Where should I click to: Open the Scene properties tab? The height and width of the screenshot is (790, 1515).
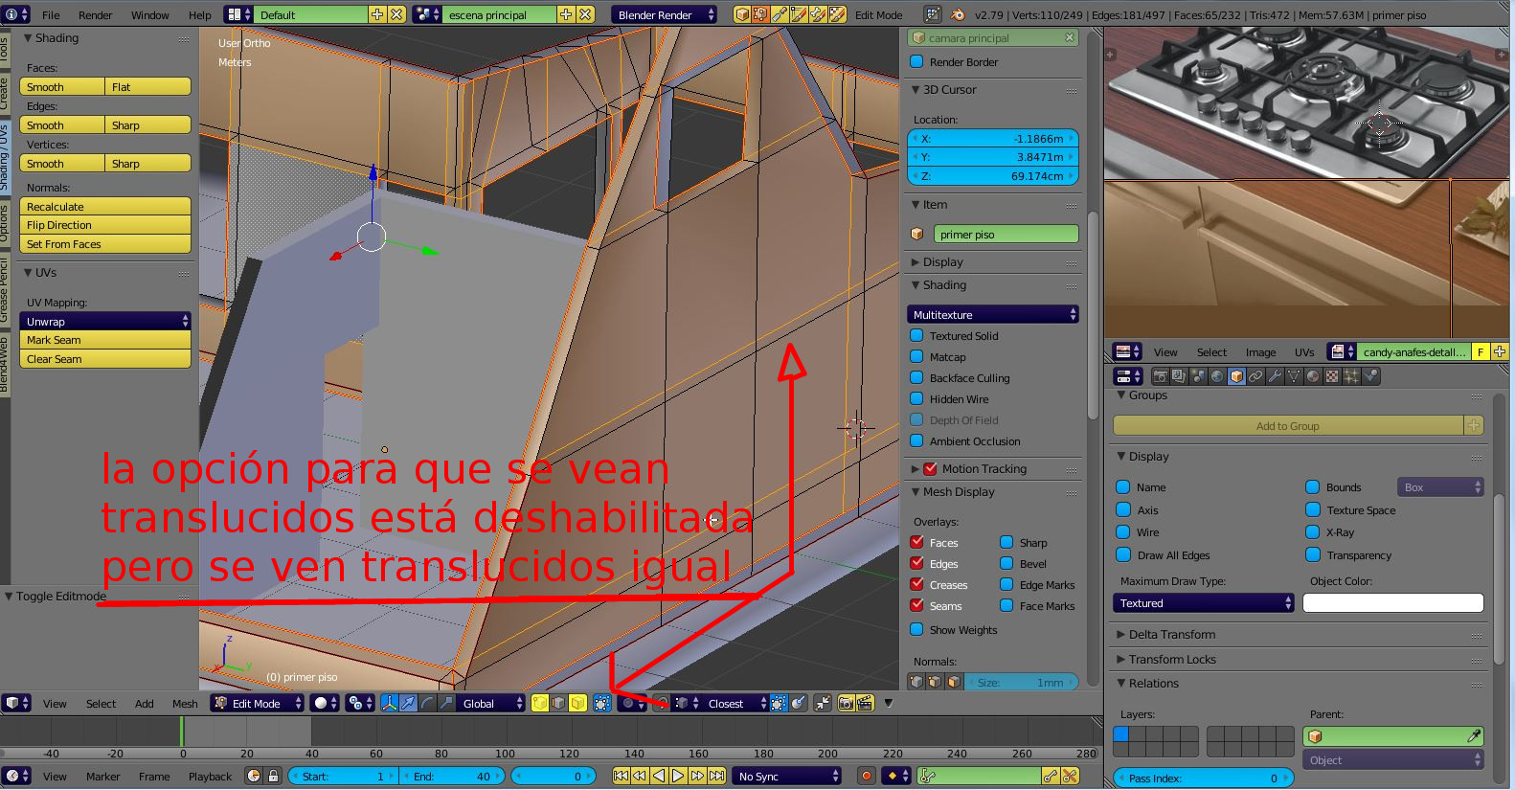(1198, 376)
